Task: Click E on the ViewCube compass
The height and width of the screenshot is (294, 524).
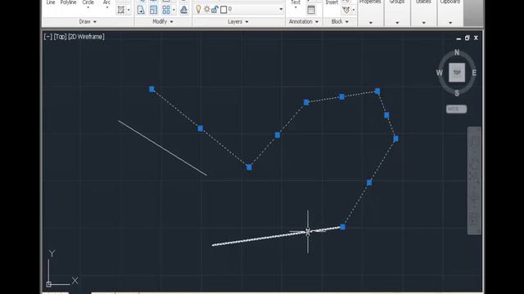Action: (474, 73)
